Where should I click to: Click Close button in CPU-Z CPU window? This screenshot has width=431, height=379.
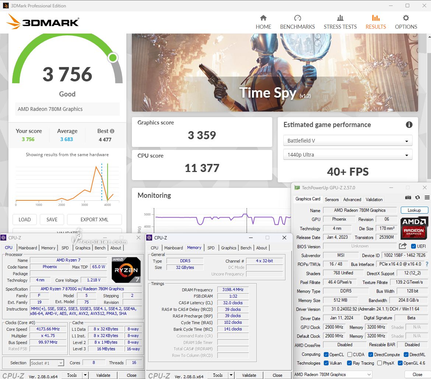(132, 375)
